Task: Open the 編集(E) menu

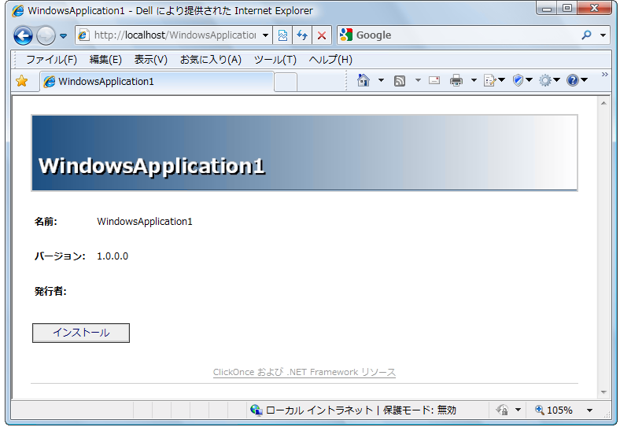Action: click(x=105, y=60)
